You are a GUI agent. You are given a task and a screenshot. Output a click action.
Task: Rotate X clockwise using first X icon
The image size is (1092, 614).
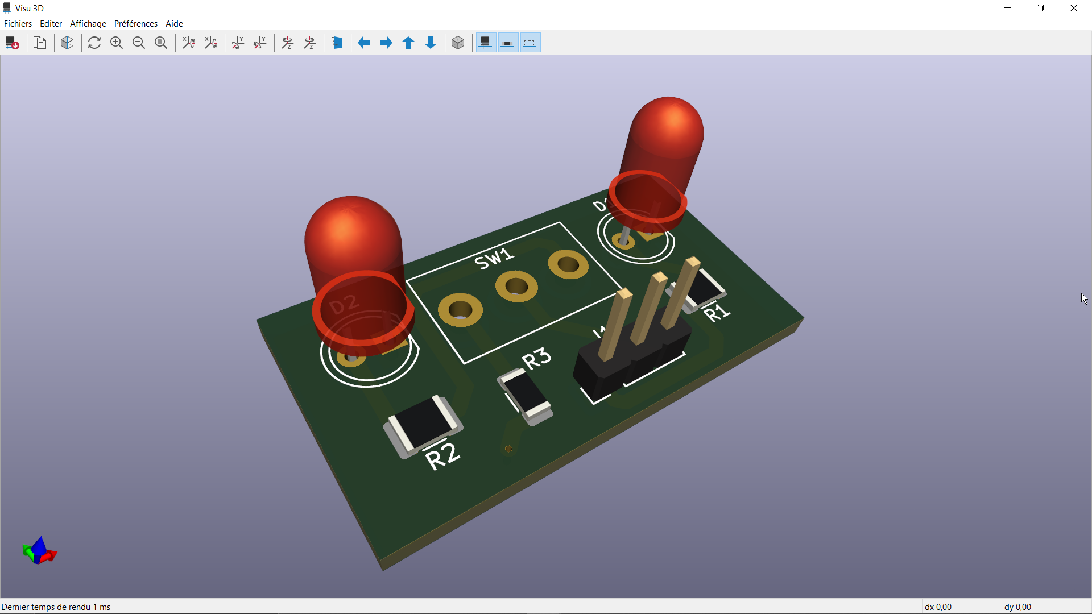coord(189,43)
